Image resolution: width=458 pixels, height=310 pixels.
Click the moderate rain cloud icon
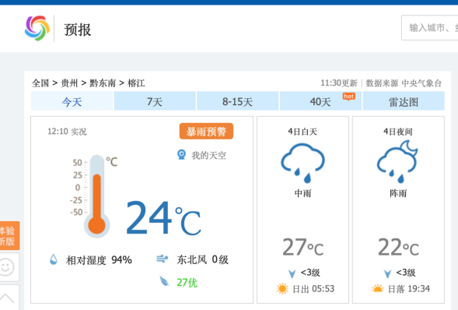302,163
